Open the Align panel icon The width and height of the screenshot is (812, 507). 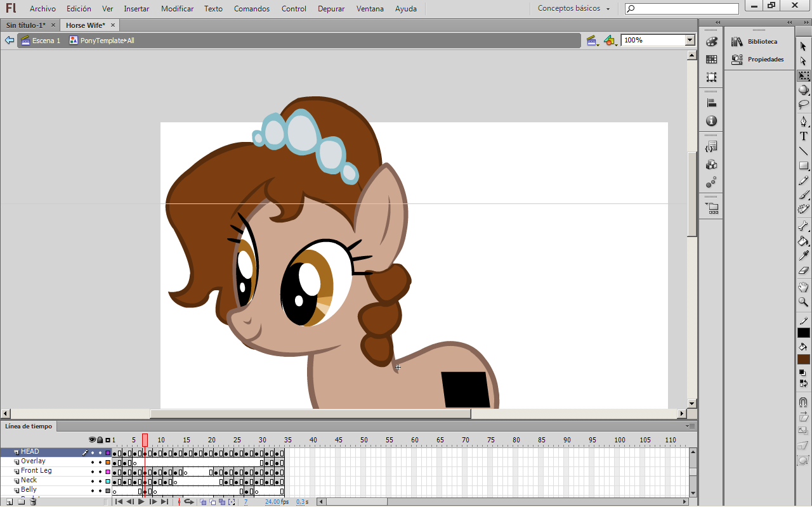[711, 103]
